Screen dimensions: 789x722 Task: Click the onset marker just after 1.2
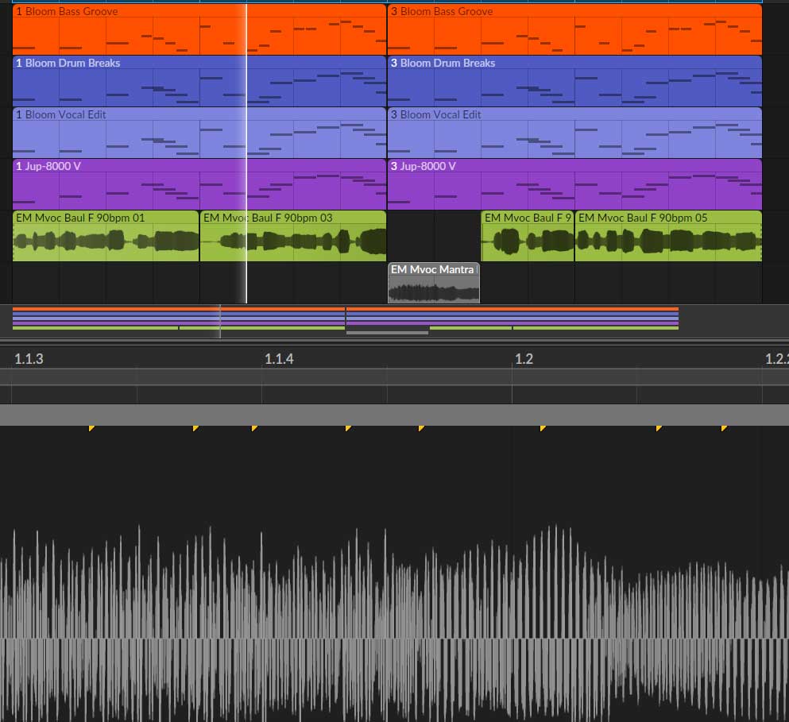[x=543, y=429]
